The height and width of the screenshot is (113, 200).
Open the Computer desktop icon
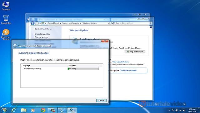pyautogui.click(x=6, y=6)
